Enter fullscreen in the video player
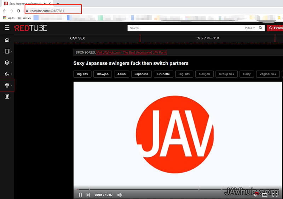283x199 pixels. [x=275, y=195]
